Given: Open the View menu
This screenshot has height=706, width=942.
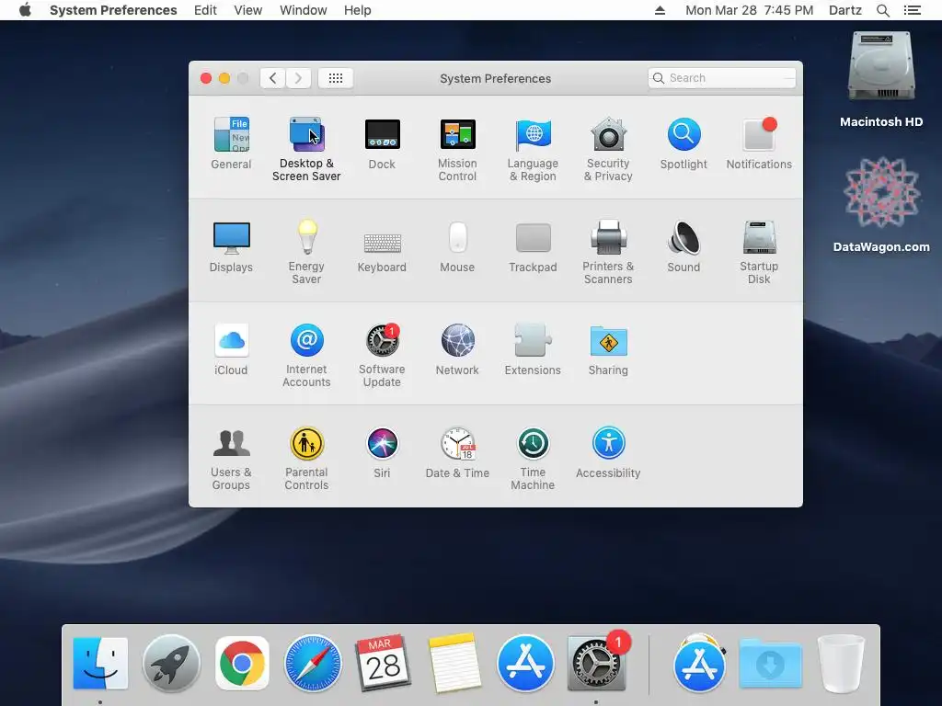Looking at the screenshot, I should tap(248, 10).
